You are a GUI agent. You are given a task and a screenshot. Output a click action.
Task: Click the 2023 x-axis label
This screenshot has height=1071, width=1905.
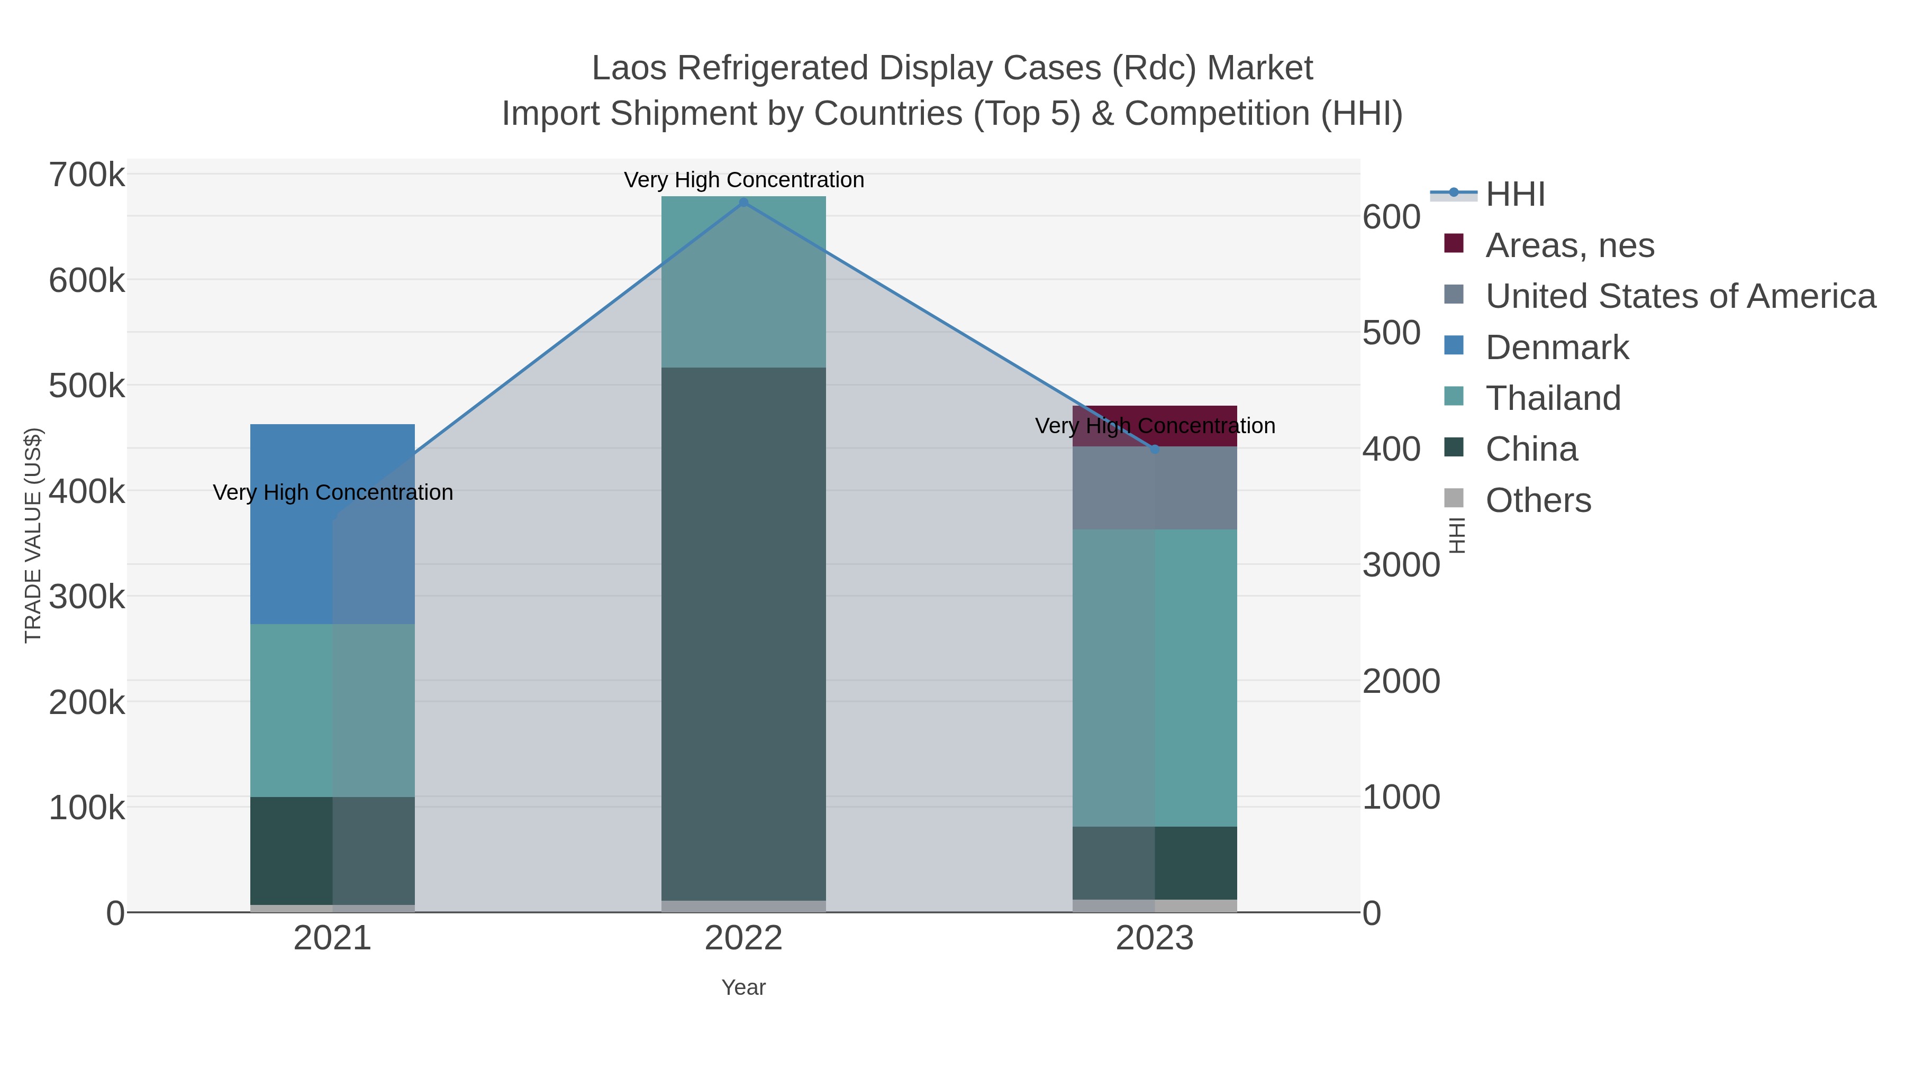pos(1155,939)
